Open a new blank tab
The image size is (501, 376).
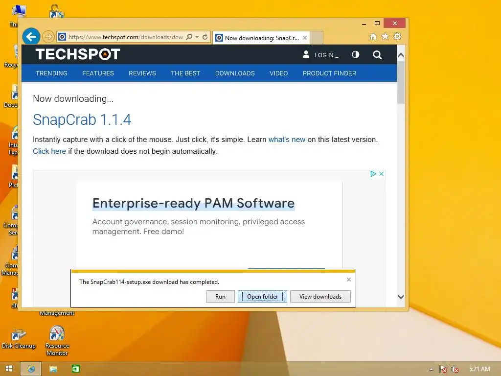(x=317, y=38)
